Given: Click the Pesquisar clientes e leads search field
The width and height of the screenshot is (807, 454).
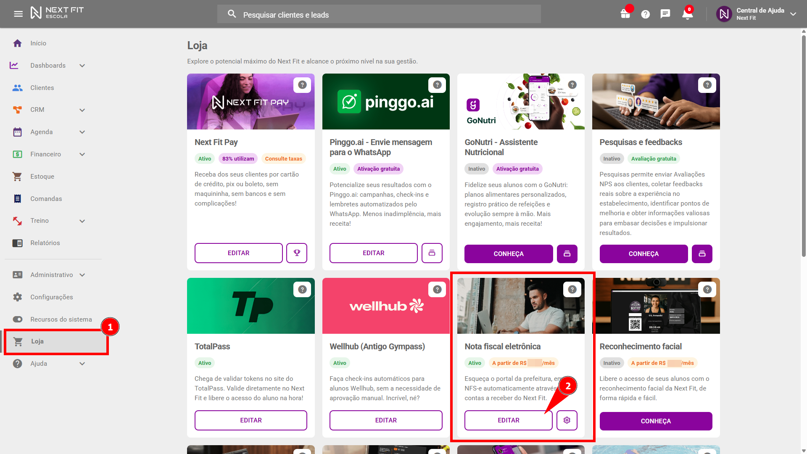Looking at the screenshot, I should (x=378, y=15).
